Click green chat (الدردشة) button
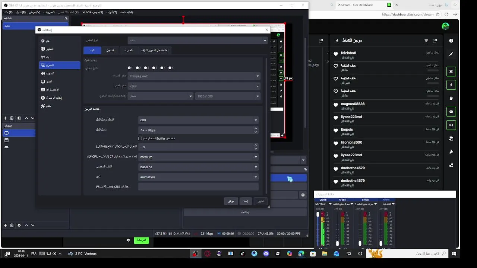477x268 pixels. [x=141, y=240]
